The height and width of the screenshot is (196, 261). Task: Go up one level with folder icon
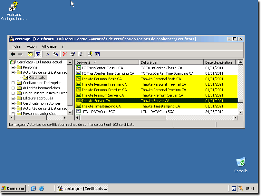tap(30, 54)
